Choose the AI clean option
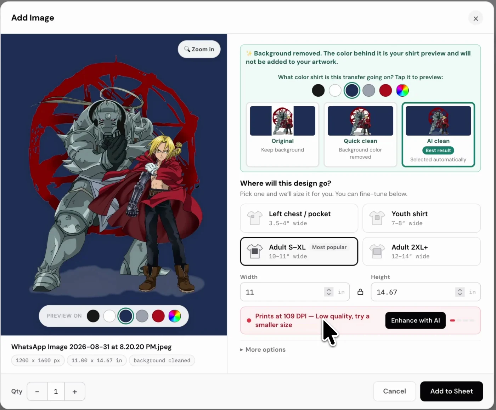496x410 pixels. pyautogui.click(x=438, y=135)
